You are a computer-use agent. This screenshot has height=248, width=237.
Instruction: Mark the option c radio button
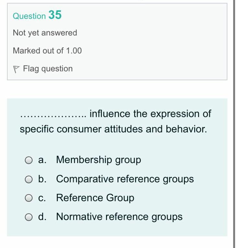pyautogui.click(x=29, y=198)
